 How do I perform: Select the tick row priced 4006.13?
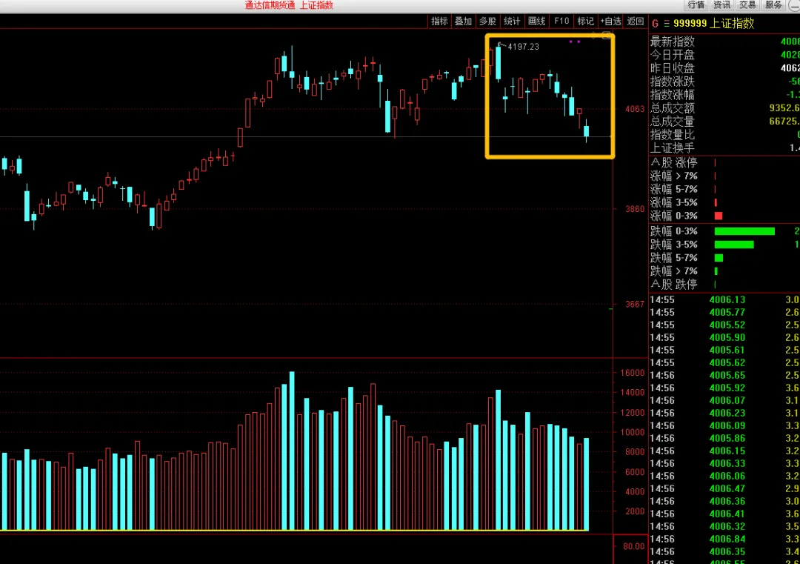(724, 299)
